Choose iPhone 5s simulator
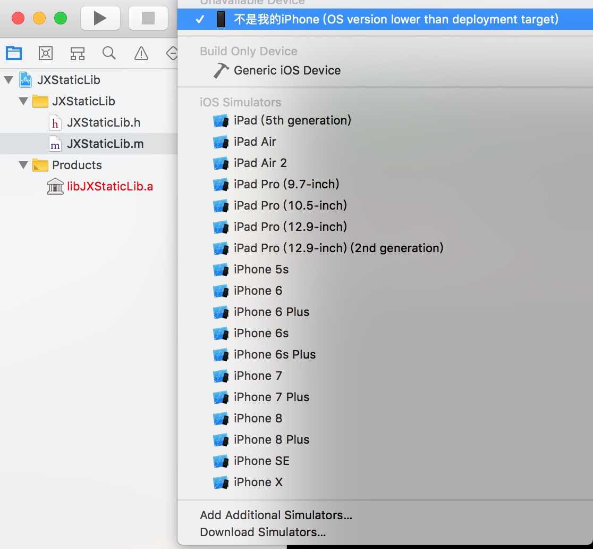593x549 pixels. click(385, 269)
